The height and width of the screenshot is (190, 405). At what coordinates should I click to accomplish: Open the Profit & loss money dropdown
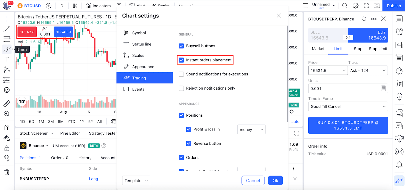click(x=251, y=130)
